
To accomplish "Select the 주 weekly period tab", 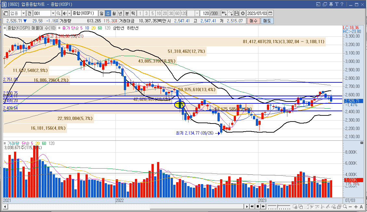I will click(x=108, y=13).
